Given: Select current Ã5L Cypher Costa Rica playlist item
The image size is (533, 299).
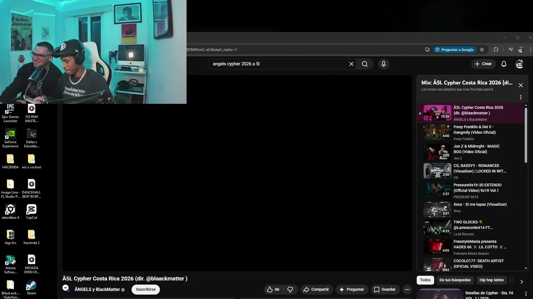Looking at the screenshot, I should pyautogui.click(x=471, y=113).
